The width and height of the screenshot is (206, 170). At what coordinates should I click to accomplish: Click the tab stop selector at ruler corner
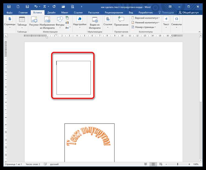[6, 36]
